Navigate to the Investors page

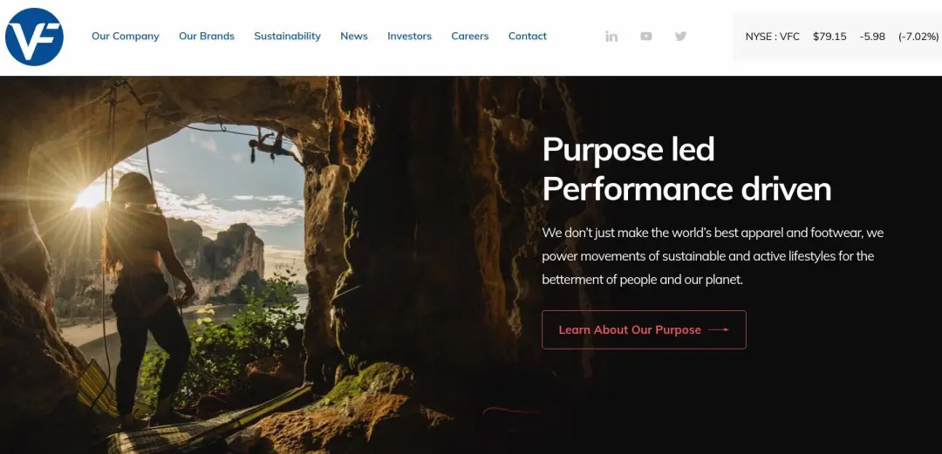tap(409, 36)
